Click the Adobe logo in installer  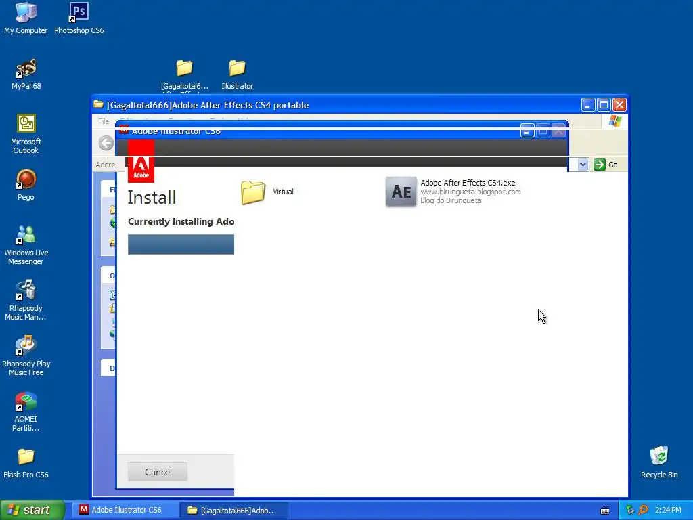click(x=141, y=162)
